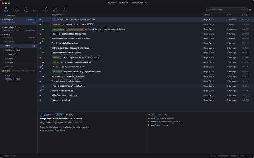
Task: Click the origin/main ref tag
Action: click(56, 24)
